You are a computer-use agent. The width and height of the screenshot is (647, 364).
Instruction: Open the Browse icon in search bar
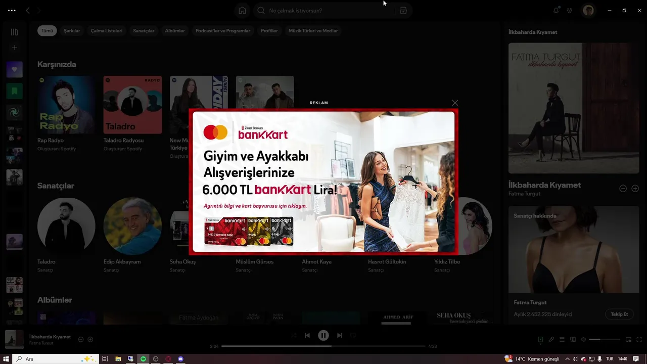pos(403,11)
